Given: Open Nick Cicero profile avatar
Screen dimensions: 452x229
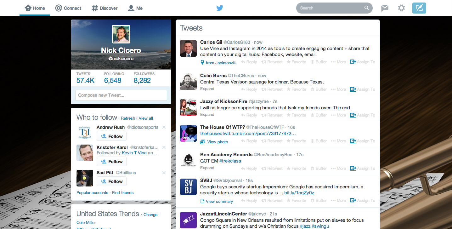Looking at the screenshot, I should (121, 34).
